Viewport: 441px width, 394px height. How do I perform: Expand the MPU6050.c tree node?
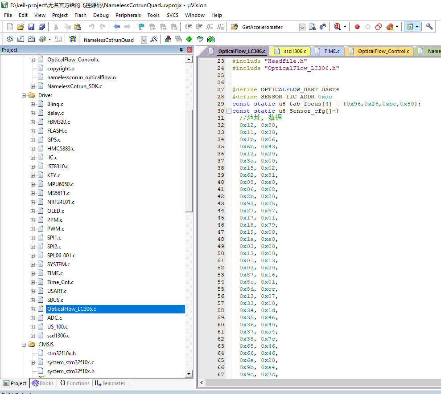click(x=33, y=184)
